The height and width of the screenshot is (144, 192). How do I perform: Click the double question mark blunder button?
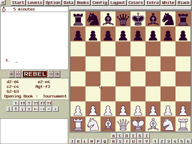36,103
